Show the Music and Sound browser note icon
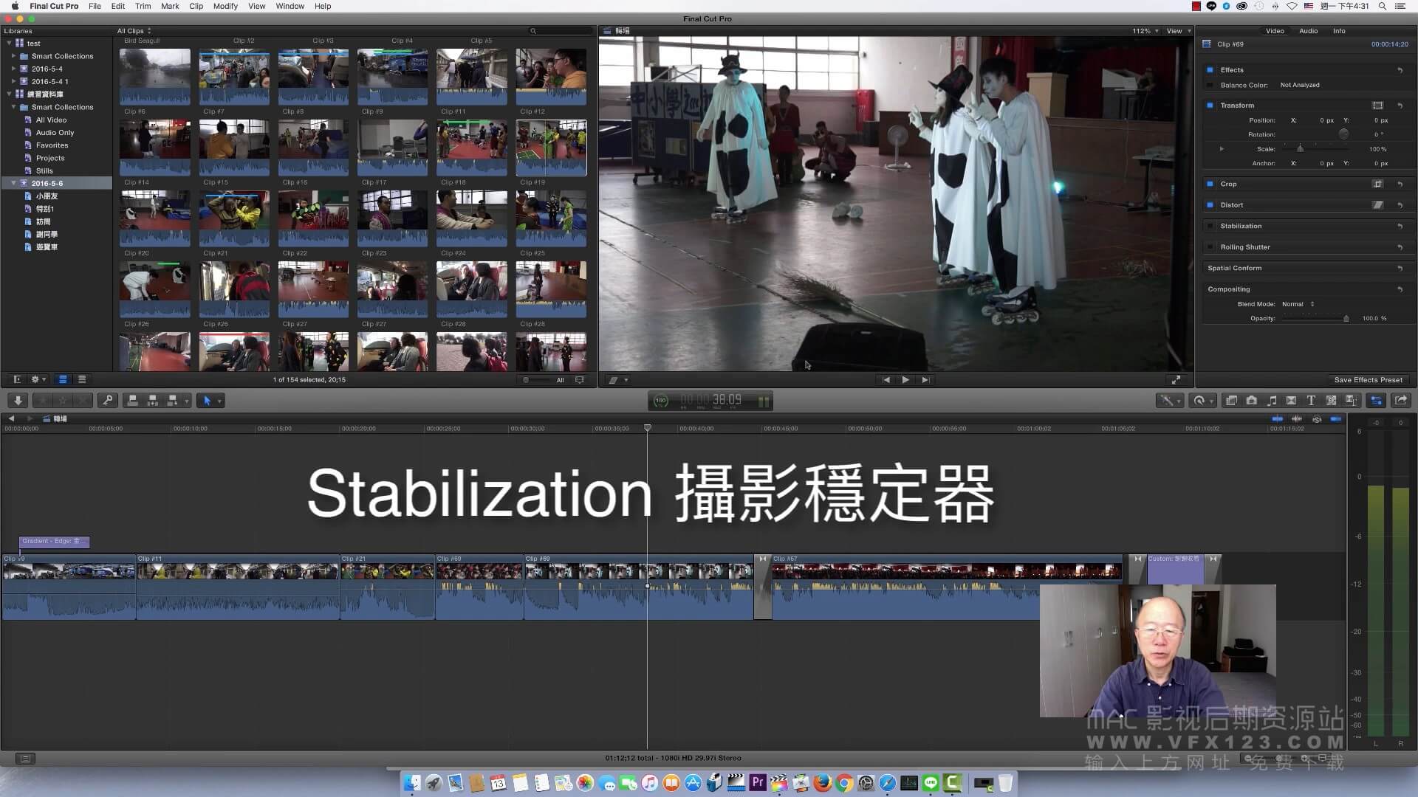 1271,401
